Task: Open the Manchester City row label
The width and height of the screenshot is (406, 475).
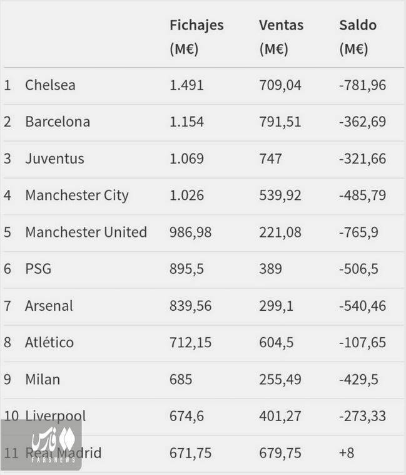Action: [77, 196]
